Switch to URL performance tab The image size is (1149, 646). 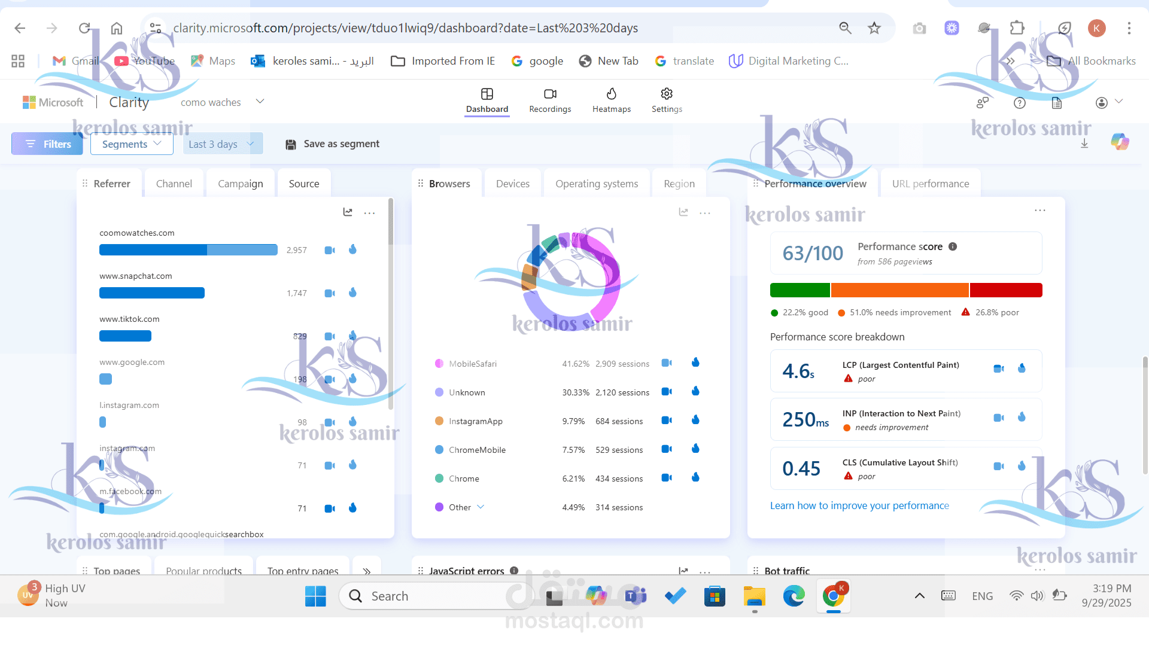click(930, 184)
